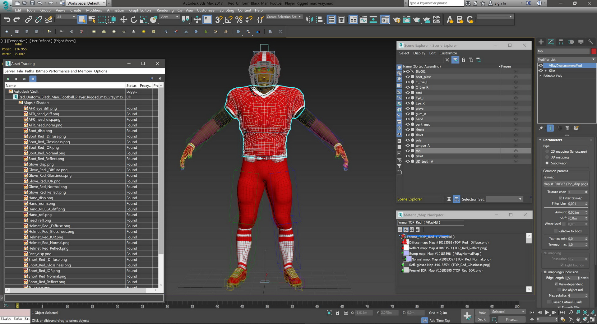Expand Editable Poly sub-objects
Viewport: 597px width, 324px height.
click(540, 76)
